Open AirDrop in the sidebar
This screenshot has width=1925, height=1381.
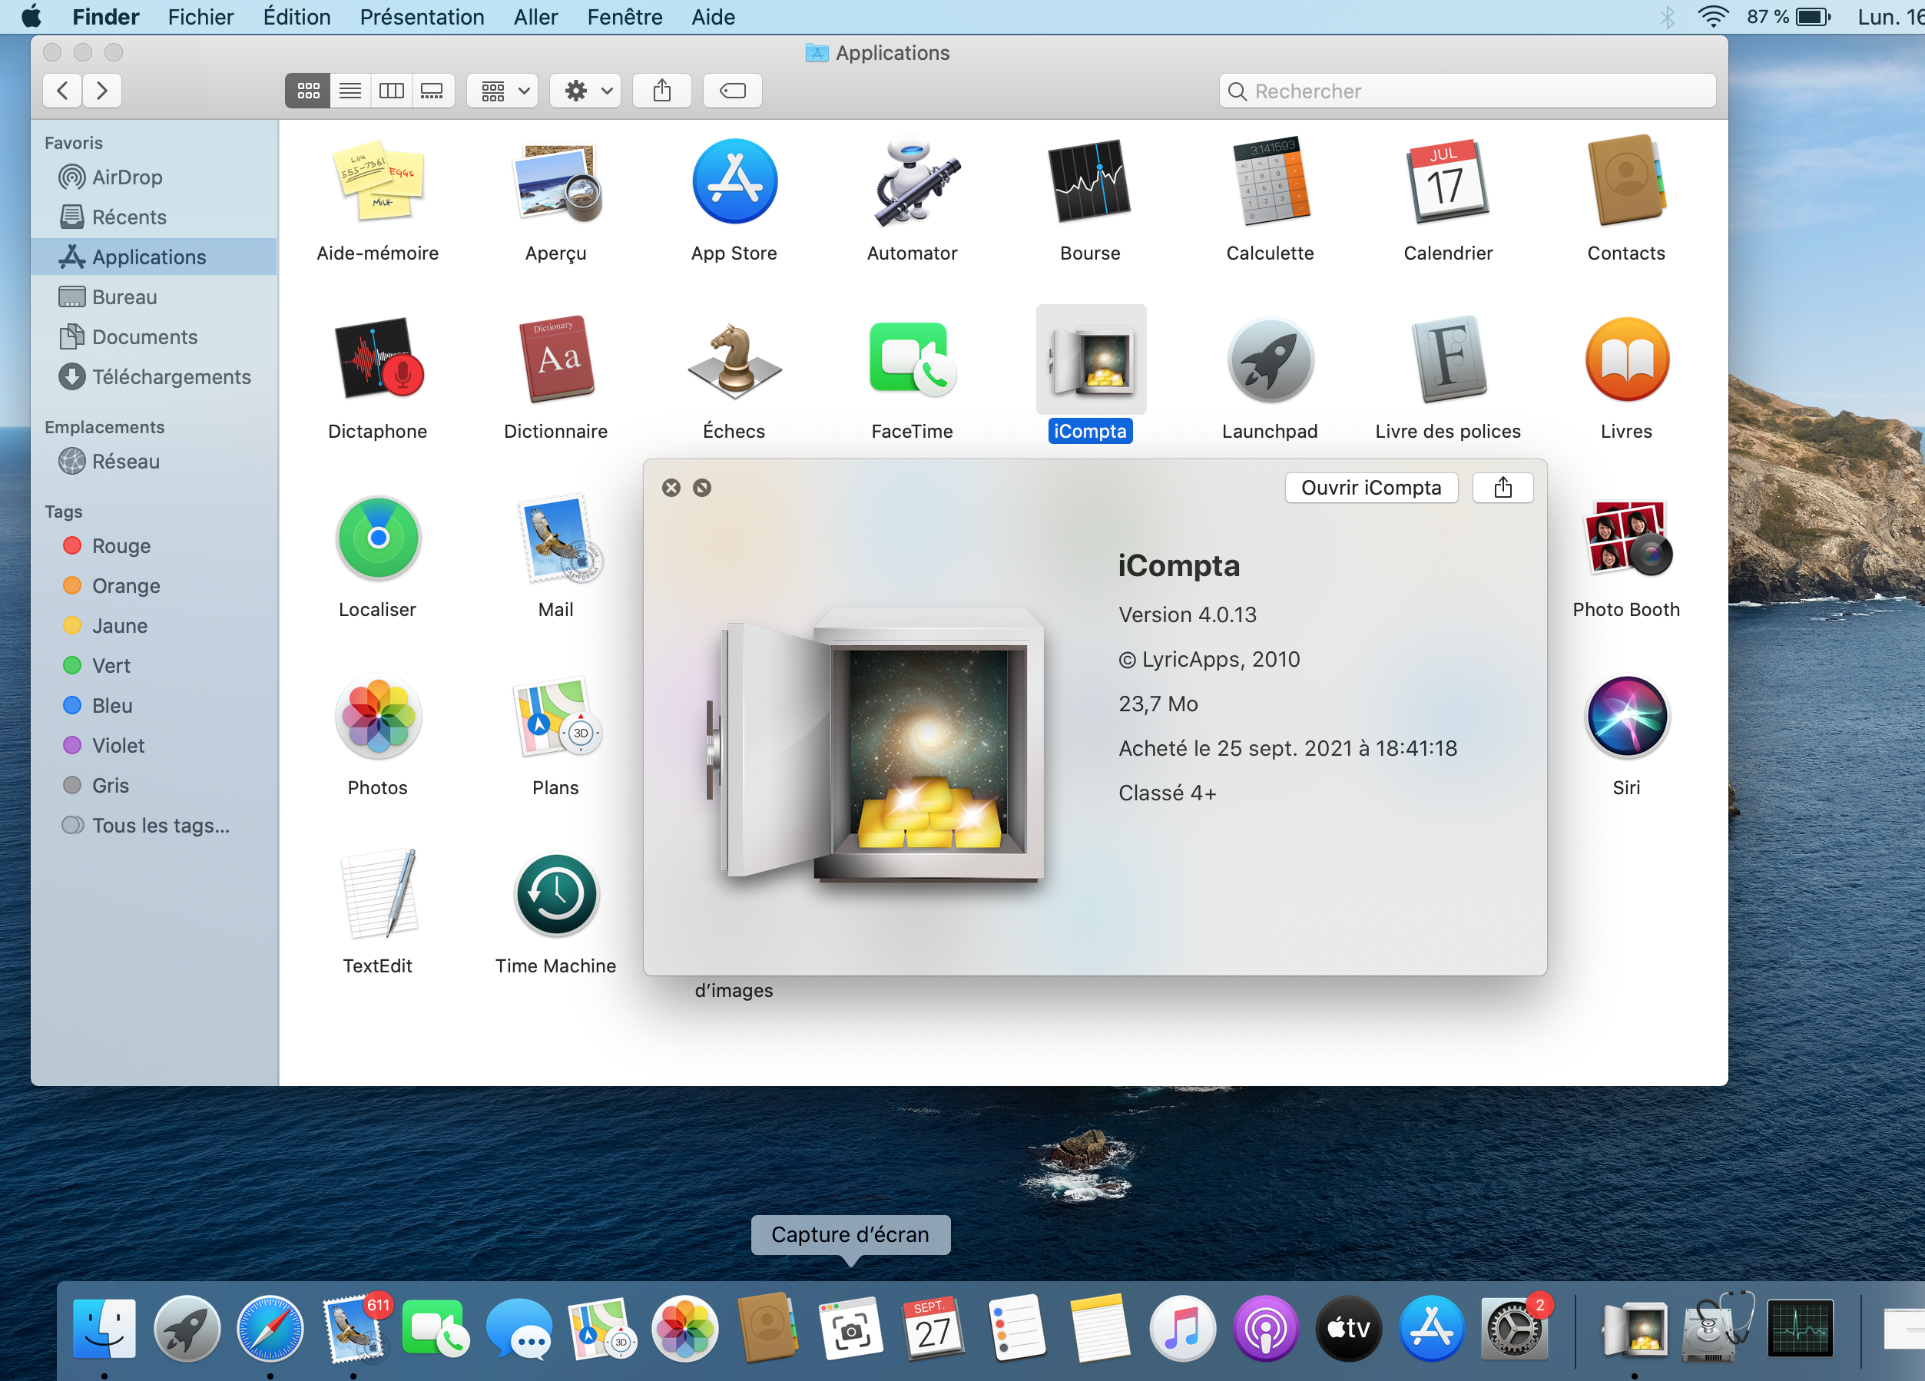(154, 177)
